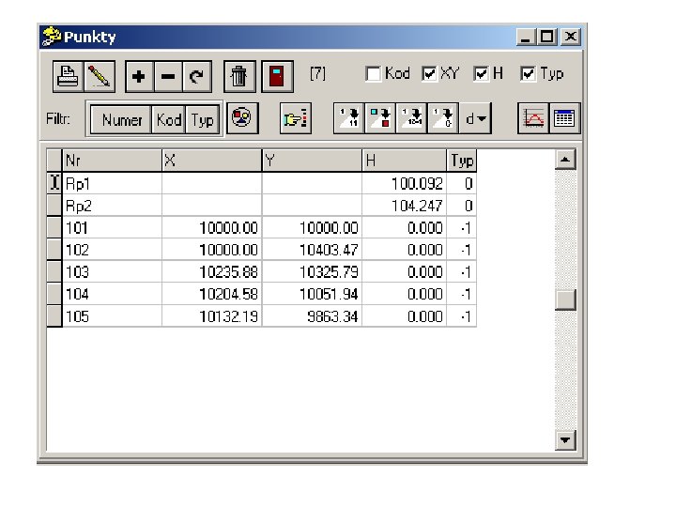Viewport: 676px width, 507px height.
Task: Click the table grid view icon
Action: pyautogui.click(x=564, y=118)
